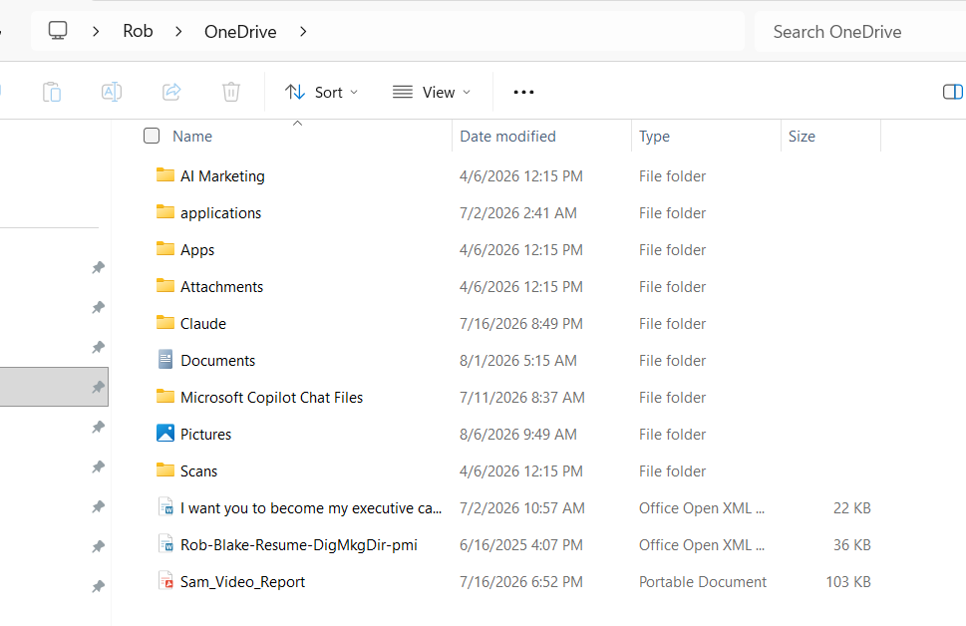Viewport: 966px width, 626px height.
Task: Toggle the preview pane icon
Action: click(952, 92)
